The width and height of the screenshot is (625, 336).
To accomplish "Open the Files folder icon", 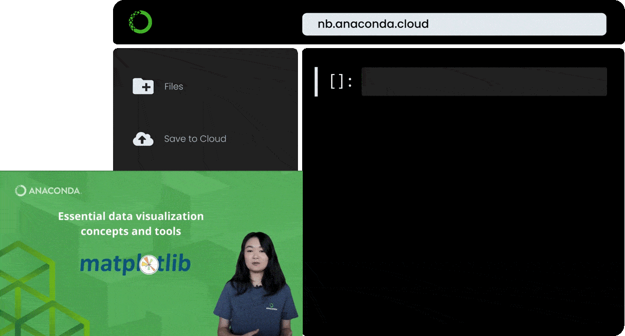I will [x=143, y=86].
